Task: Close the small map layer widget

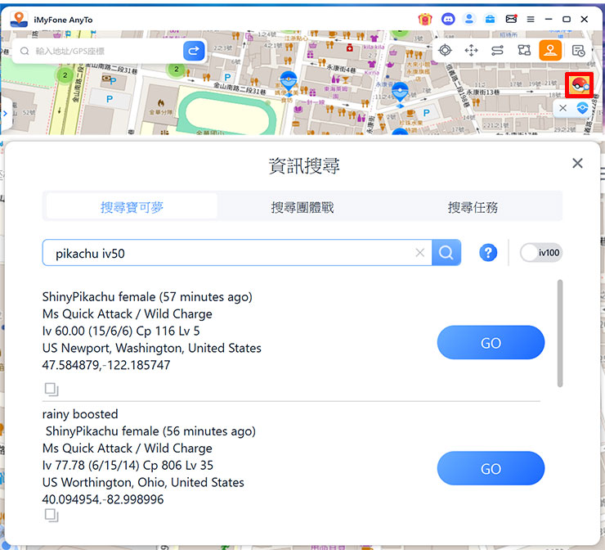Action: [x=563, y=108]
